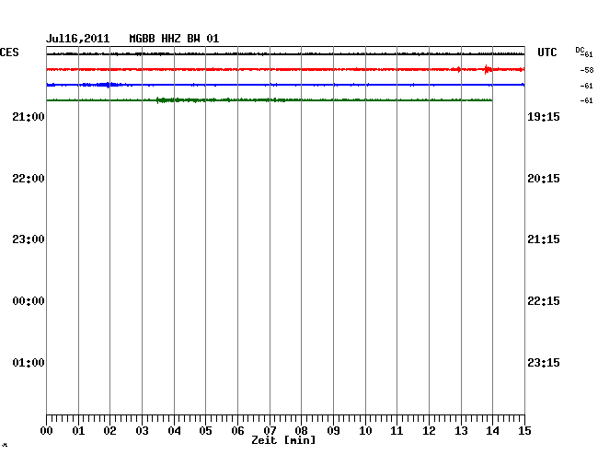Click the x-axis tick label '10'
The image size is (598, 455).
pyautogui.click(x=365, y=431)
